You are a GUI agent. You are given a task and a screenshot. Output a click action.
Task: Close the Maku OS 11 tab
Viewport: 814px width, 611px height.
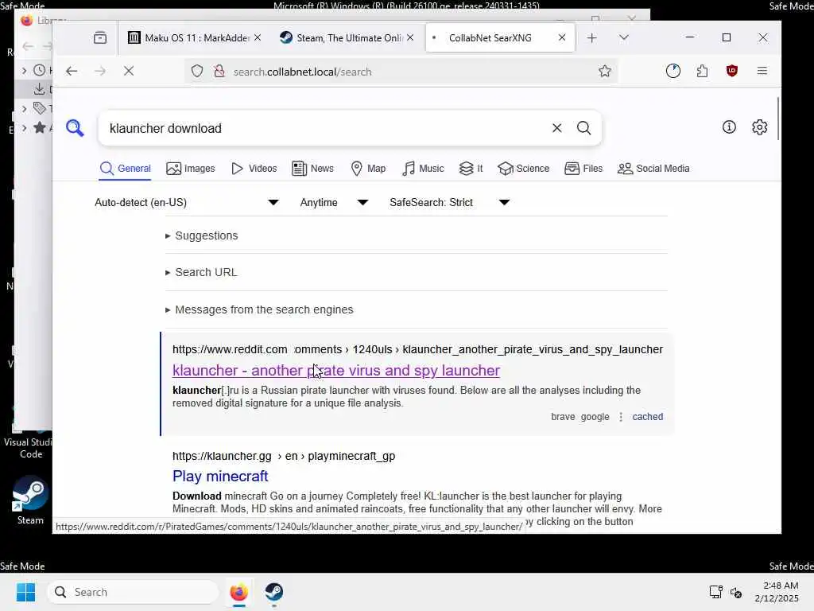click(258, 38)
